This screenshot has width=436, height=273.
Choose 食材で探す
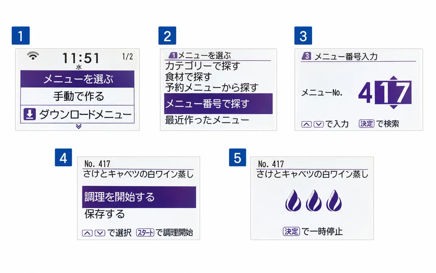(x=188, y=77)
